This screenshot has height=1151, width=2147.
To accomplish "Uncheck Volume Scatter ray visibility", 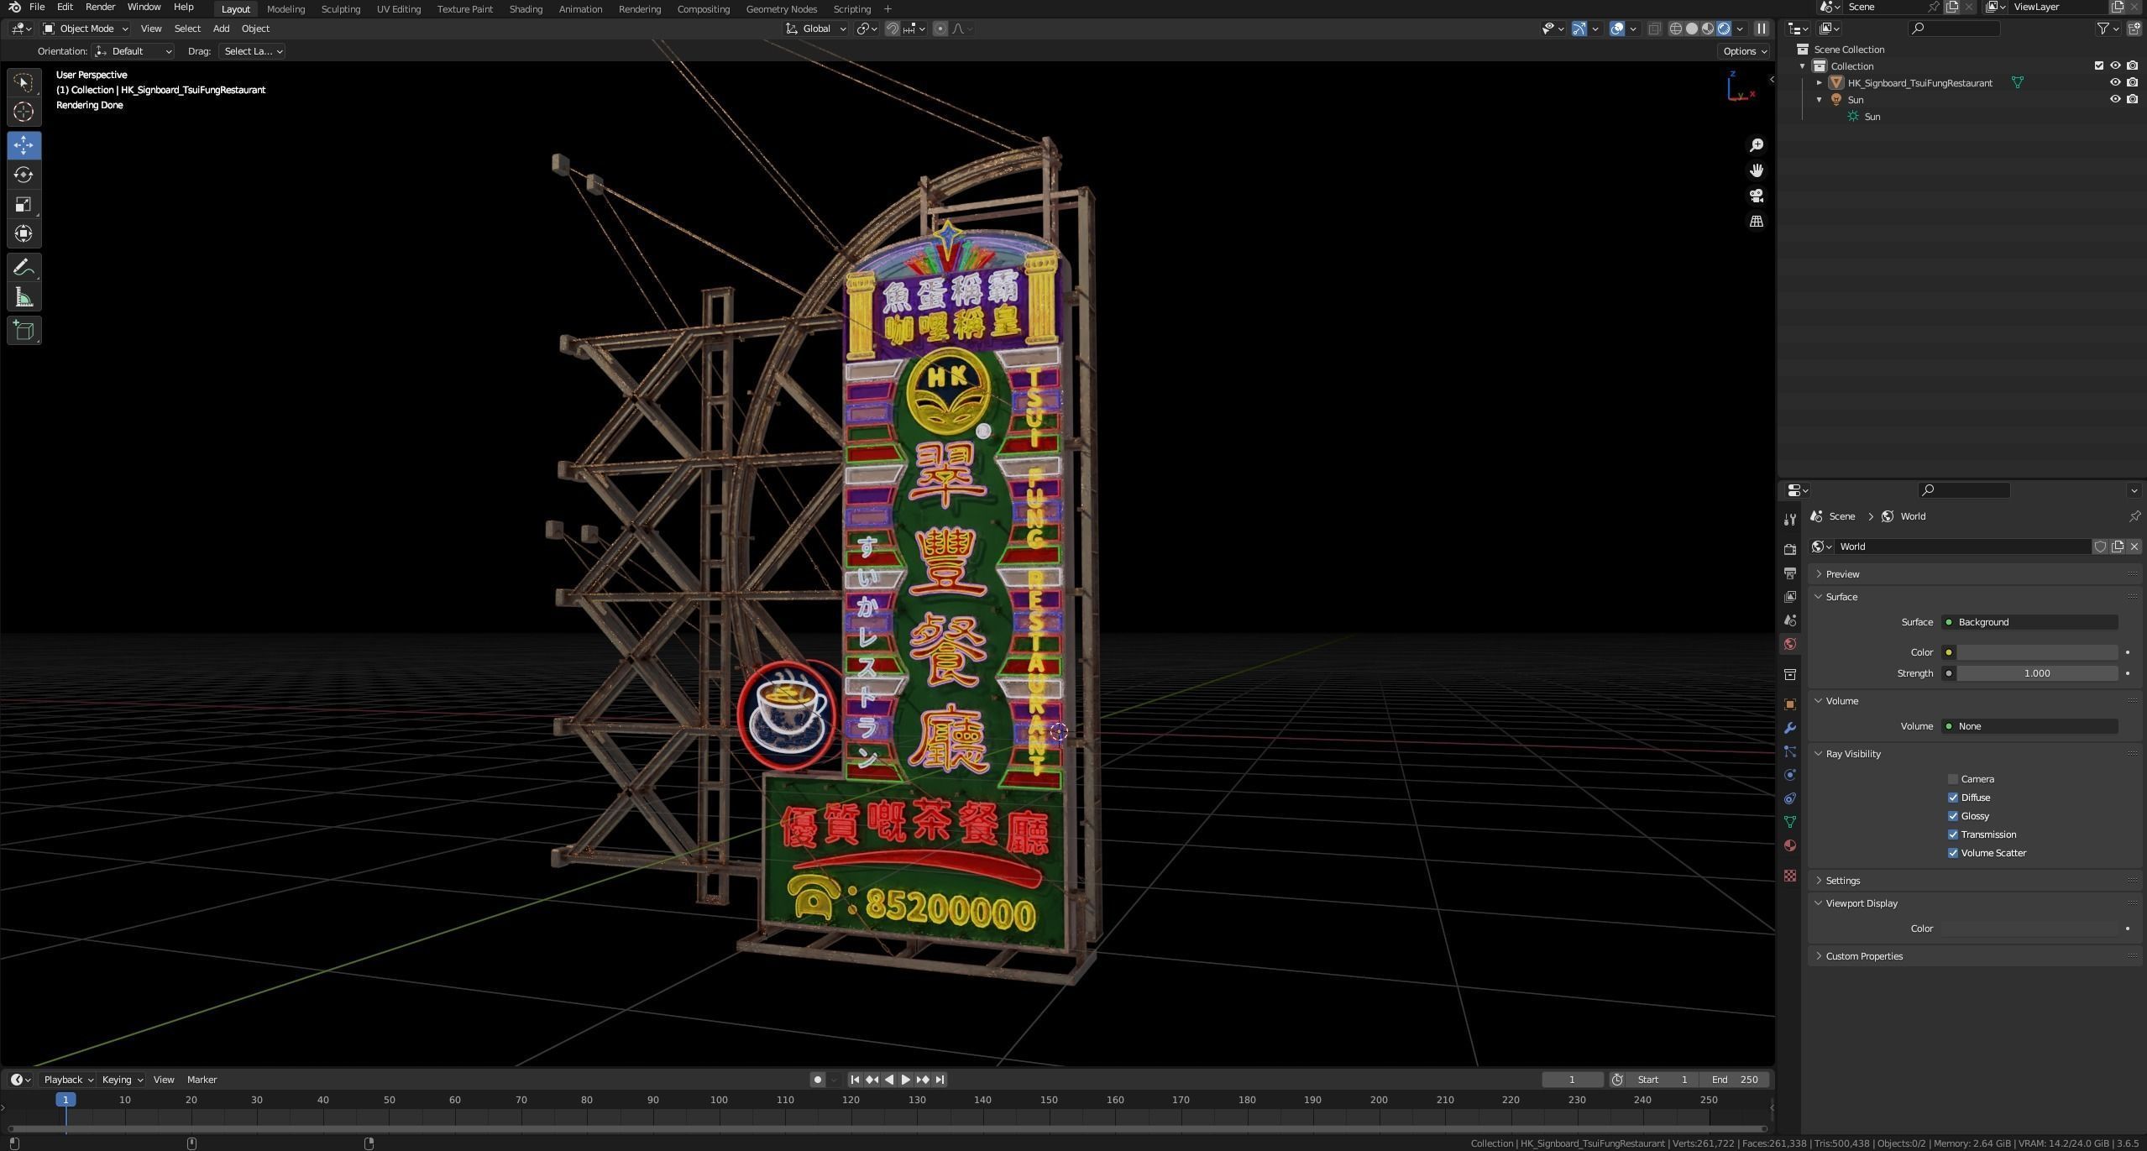I will (x=1953, y=853).
